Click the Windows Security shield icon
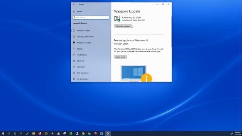Viewport: 242px width, 136px height. [x=74, y=43]
